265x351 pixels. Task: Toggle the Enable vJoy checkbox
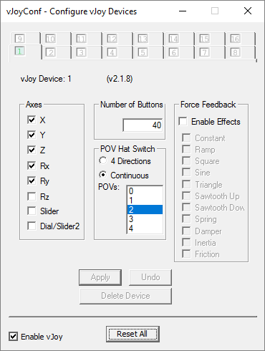coord(13,337)
